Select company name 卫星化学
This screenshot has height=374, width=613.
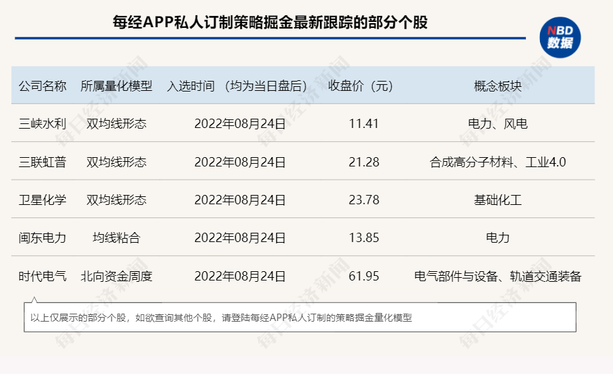point(43,200)
